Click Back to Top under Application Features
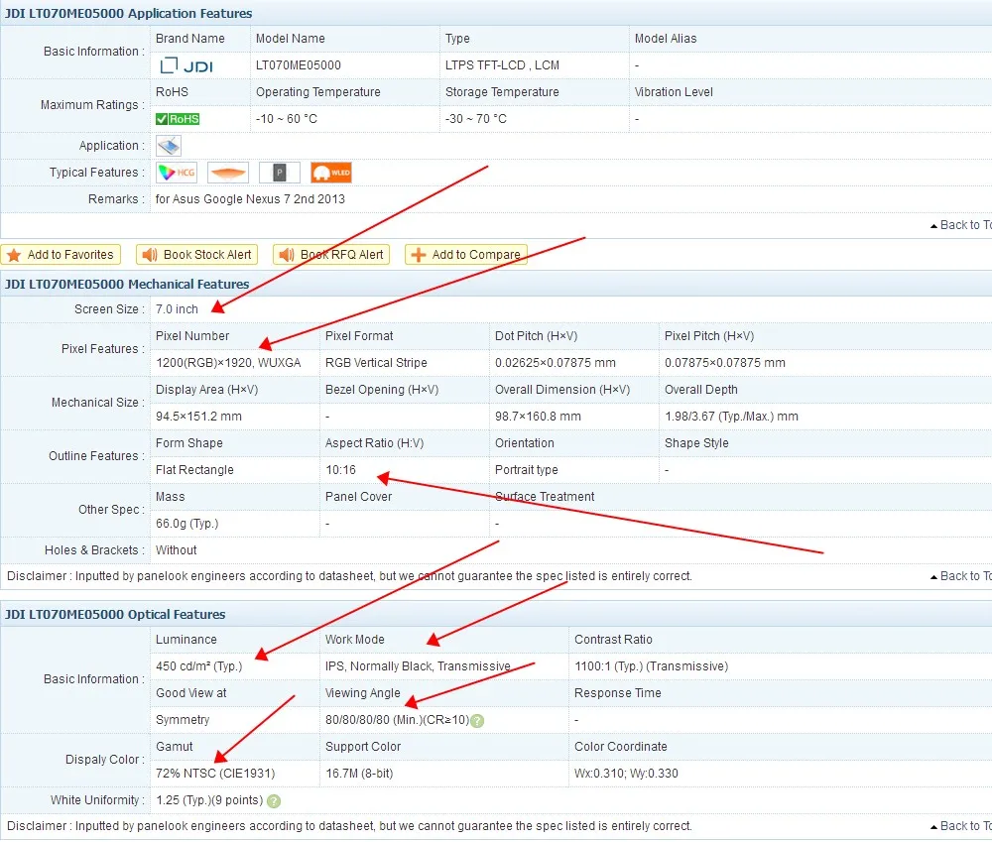Image resolution: width=992 pixels, height=842 pixels. (960, 225)
